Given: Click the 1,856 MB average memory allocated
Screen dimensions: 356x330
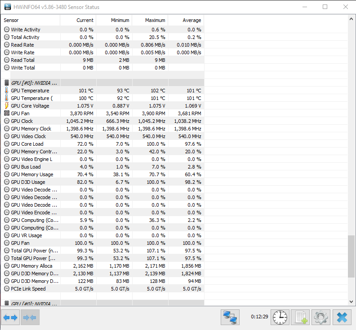Looking at the screenshot, I should click(x=191, y=266).
